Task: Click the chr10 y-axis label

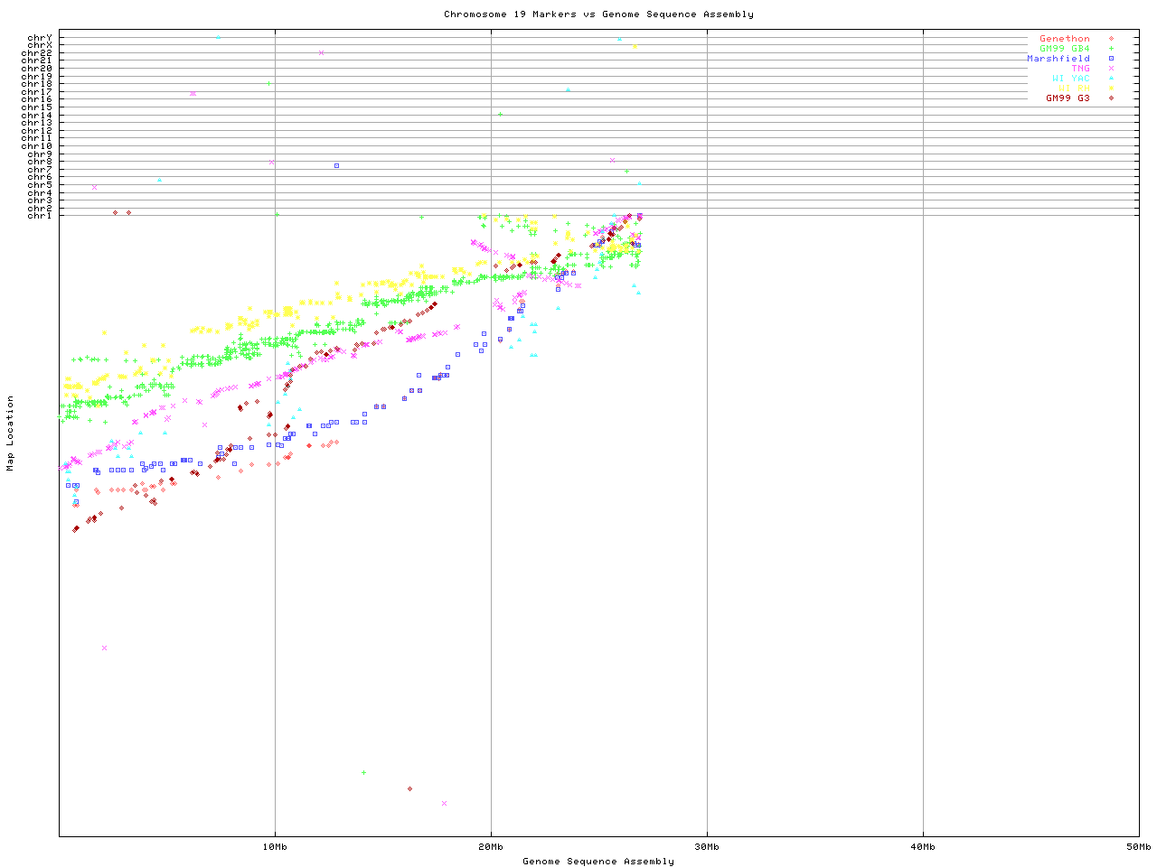Action: click(37, 146)
